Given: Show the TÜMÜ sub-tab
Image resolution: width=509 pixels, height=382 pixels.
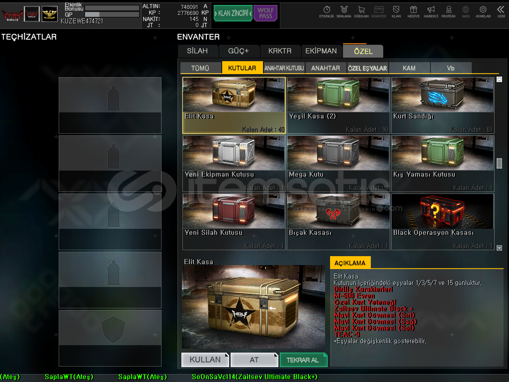Looking at the screenshot, I should pyautogui.click(x=200, y=68).
